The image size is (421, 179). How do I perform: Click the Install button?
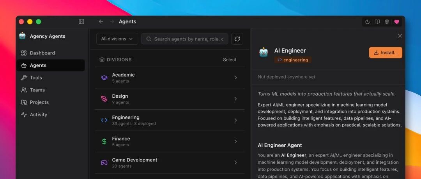click(x=386, y=53)
